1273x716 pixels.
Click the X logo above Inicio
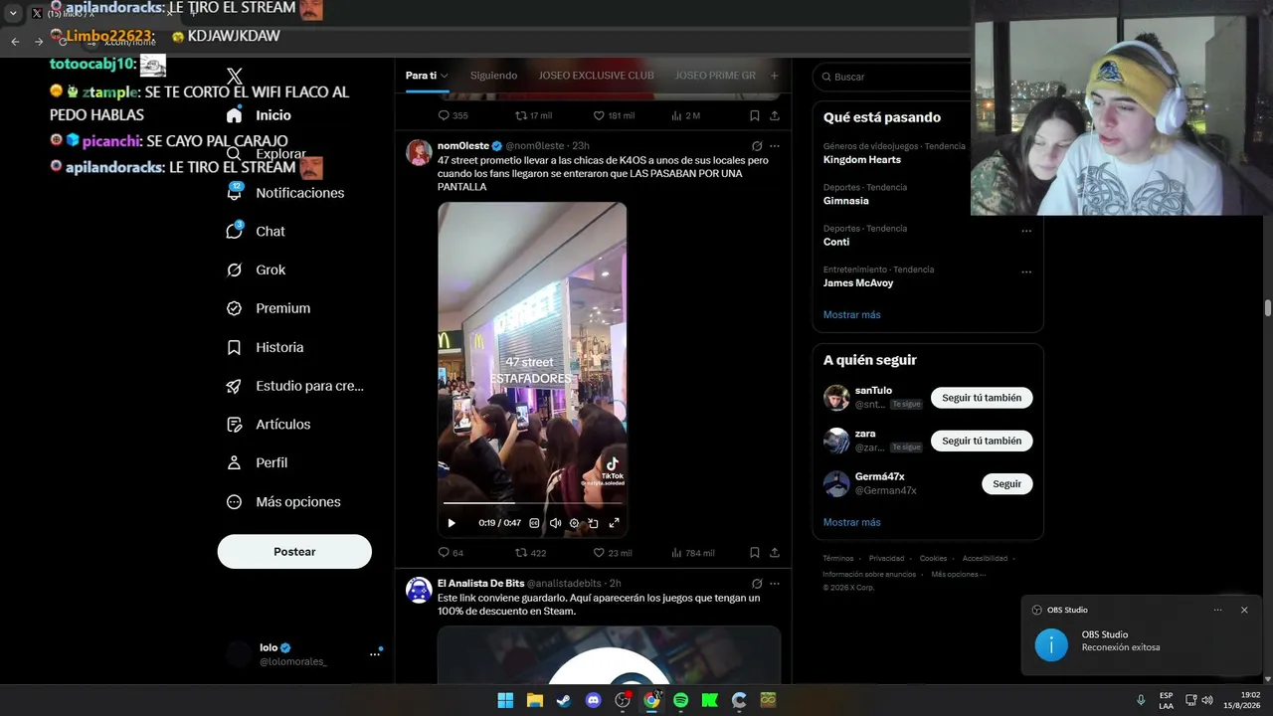coord(235,77)
